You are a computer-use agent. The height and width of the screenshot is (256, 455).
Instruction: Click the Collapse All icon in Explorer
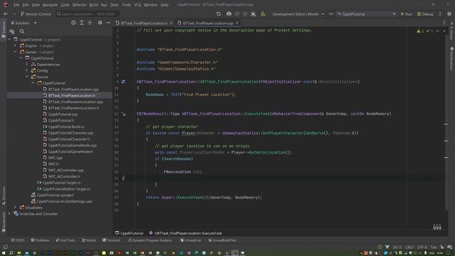(90, 23)
